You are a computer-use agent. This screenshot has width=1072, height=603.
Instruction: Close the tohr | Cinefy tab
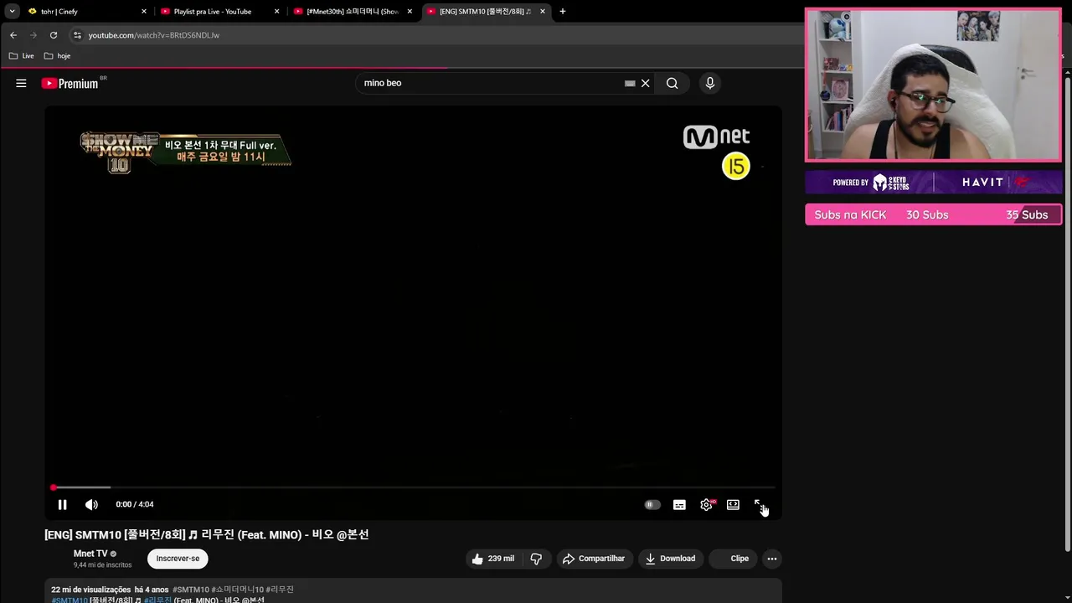(144, 12)
